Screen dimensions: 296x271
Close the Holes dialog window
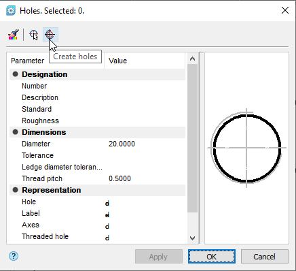pos(285,10)
